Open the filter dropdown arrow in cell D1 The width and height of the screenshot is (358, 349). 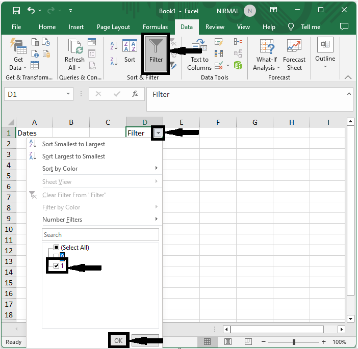pyautogui.click(x=158, y=133)
